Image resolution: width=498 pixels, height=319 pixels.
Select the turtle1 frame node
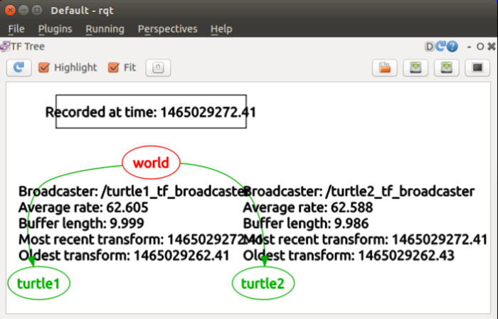[x=38, y=284]
